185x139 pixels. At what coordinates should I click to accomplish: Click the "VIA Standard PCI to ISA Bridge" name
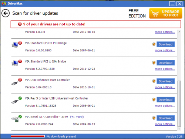click(46, 61)
